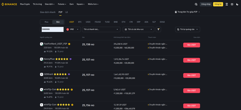Screen dimensions: 241x110
Task: Click the KennyPhan avatar icon
Action: pyautogui.click(x=41, y=59)
